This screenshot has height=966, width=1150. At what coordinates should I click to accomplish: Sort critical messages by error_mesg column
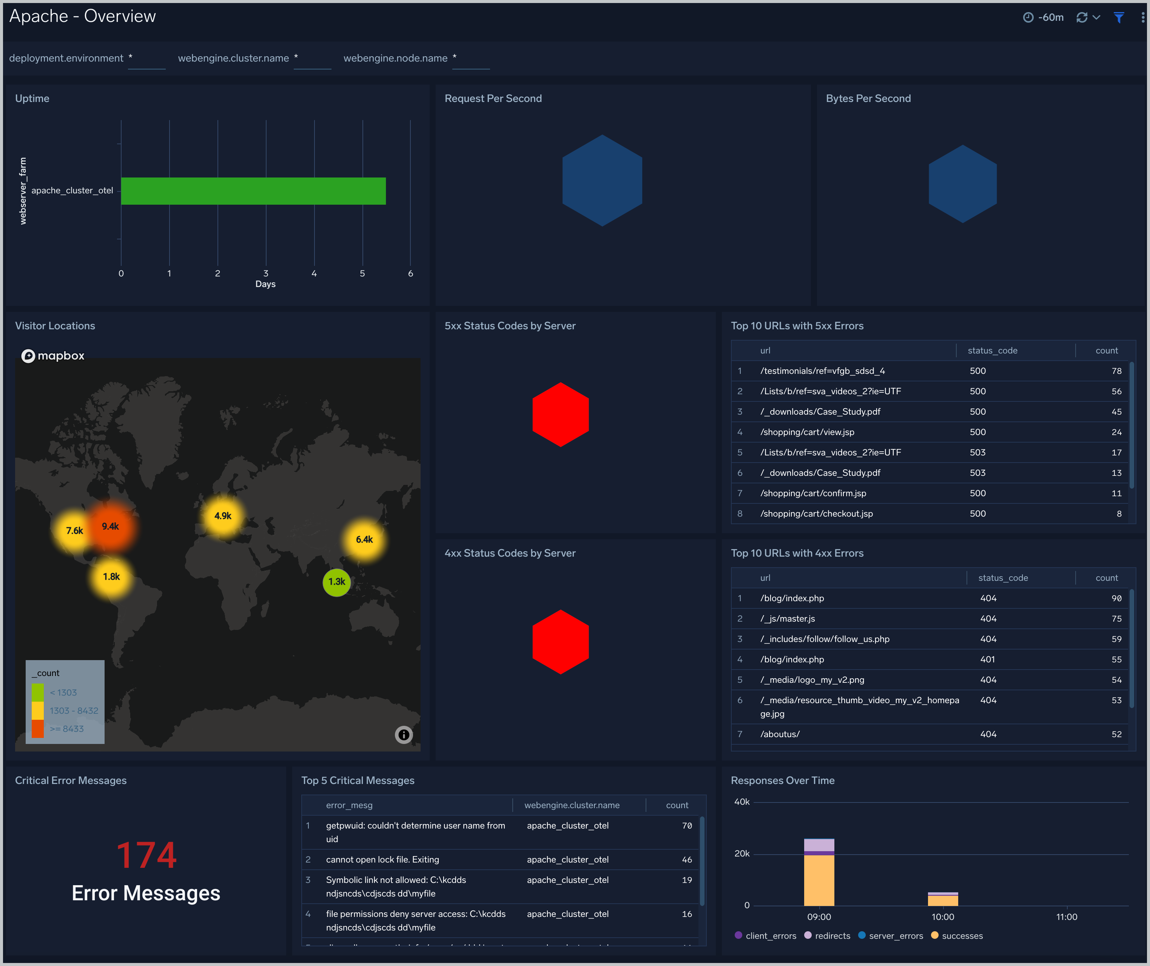[x=349, y=805]
